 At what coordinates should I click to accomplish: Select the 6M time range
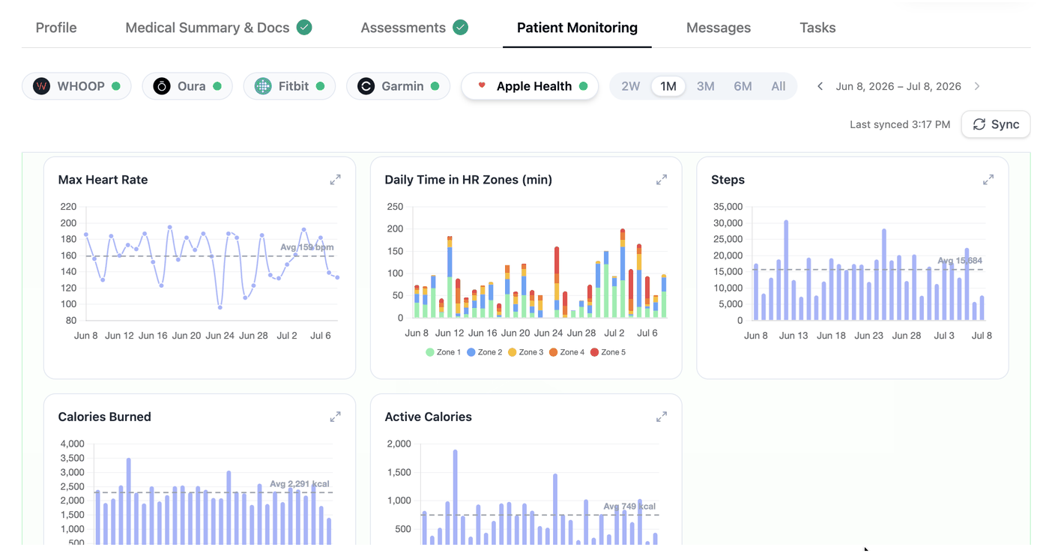tap(743, 86)
